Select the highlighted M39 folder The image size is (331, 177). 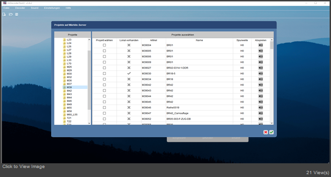[x=75, y=87]
